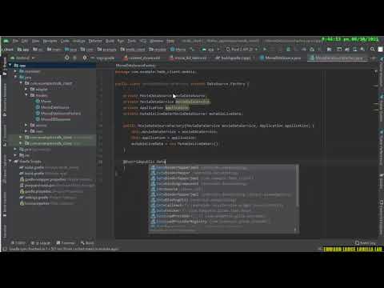Image resolution: width=384 pixels, height=288 pixels.
Task: Open project panel settings gear icon
Action: (85, 58)
